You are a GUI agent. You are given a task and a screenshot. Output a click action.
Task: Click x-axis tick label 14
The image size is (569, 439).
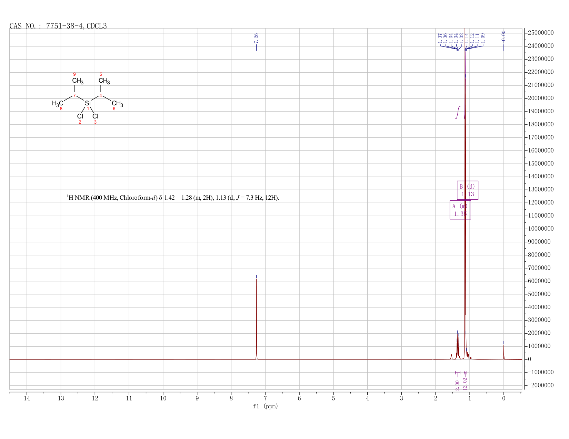click(27, 399)
